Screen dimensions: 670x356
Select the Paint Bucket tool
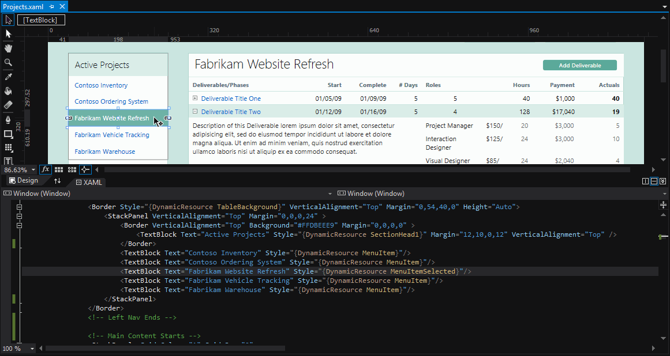[x=8, y=91]
